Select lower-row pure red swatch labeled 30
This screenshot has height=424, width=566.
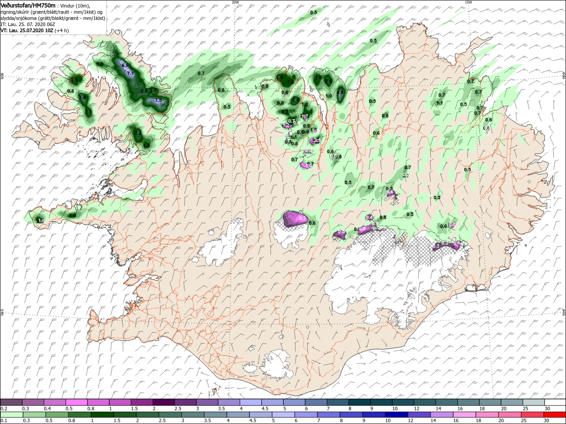[555, 415]
